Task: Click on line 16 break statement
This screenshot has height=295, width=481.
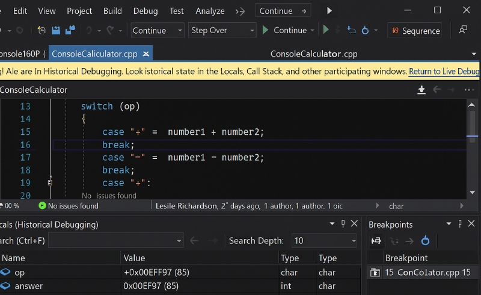Action: click(118, 144)
